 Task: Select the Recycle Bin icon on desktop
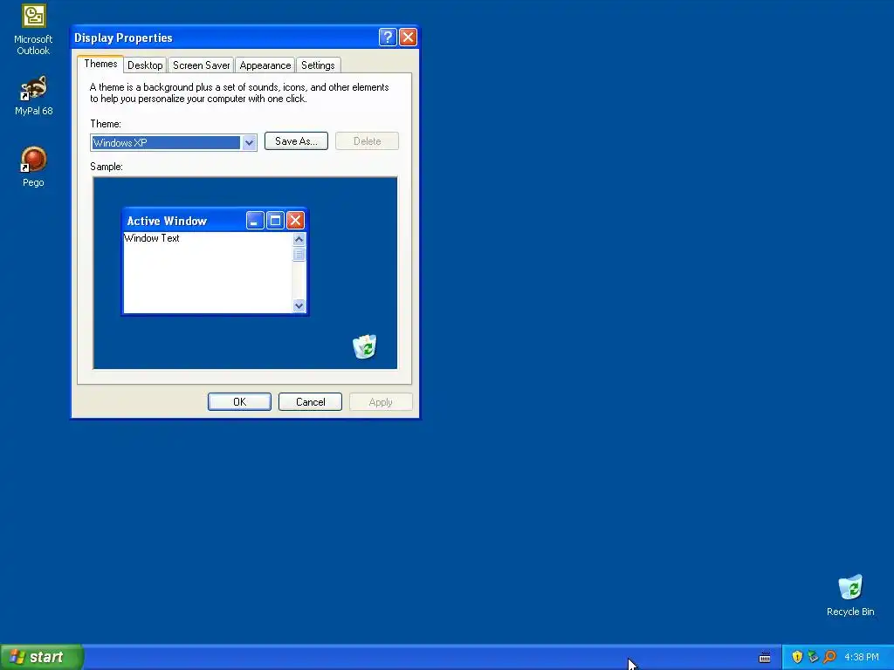[850, 595]
